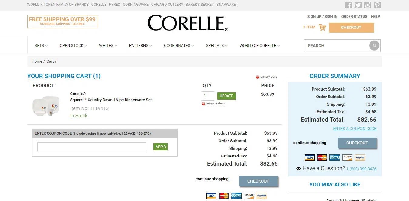Open the Twitter social icon
Screen dimensions: 409x201
[358, 5]
